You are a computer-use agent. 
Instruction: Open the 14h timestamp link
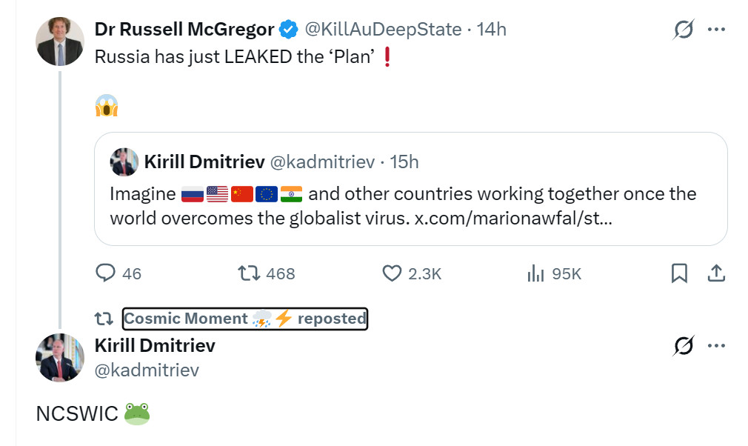(x=492, y=30)
